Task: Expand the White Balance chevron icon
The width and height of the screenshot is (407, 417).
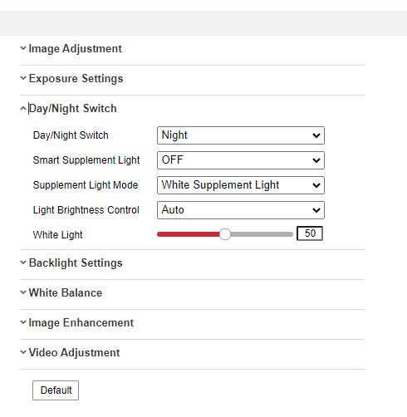Action: point(23,292)
